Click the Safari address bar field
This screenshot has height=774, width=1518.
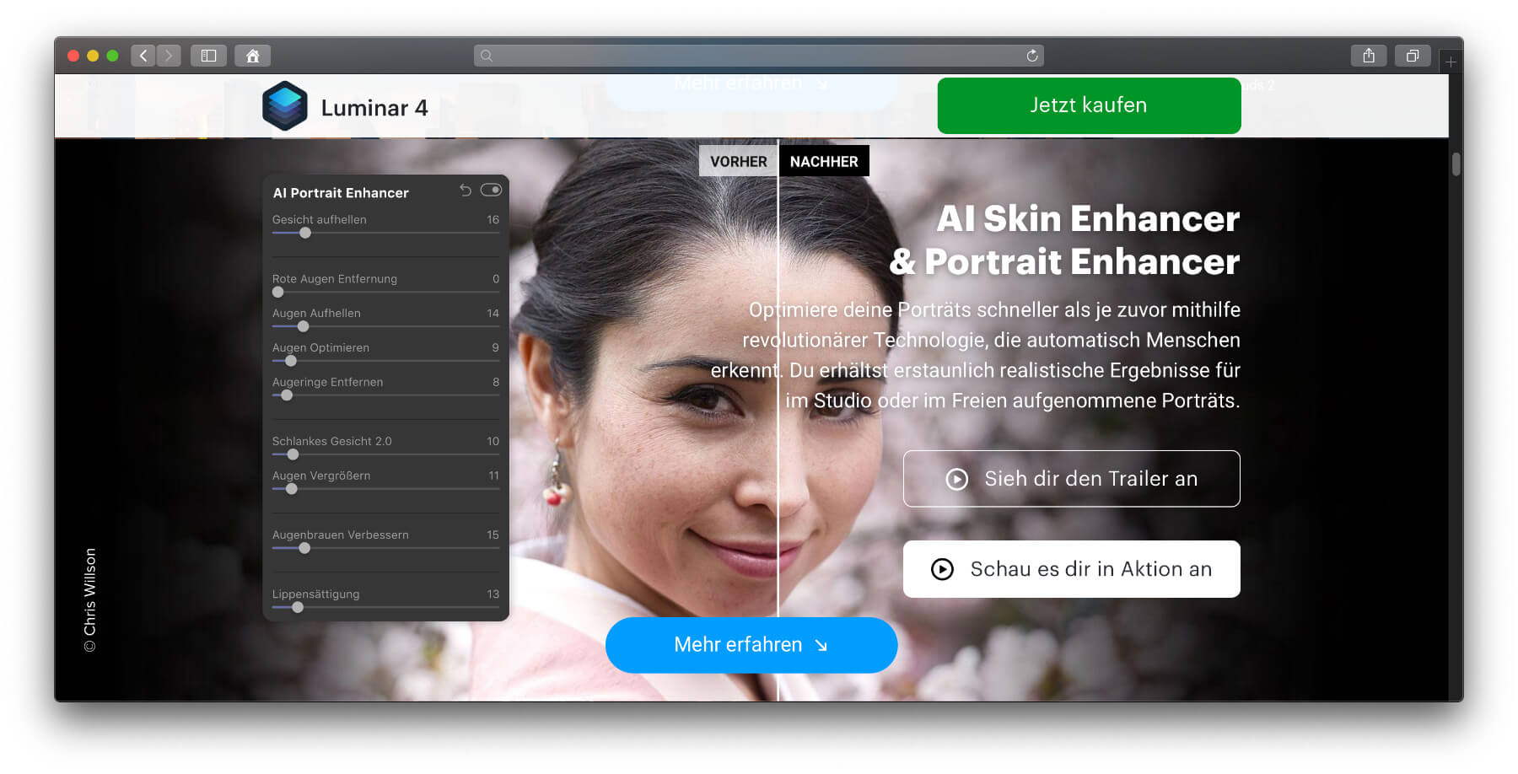759,56
